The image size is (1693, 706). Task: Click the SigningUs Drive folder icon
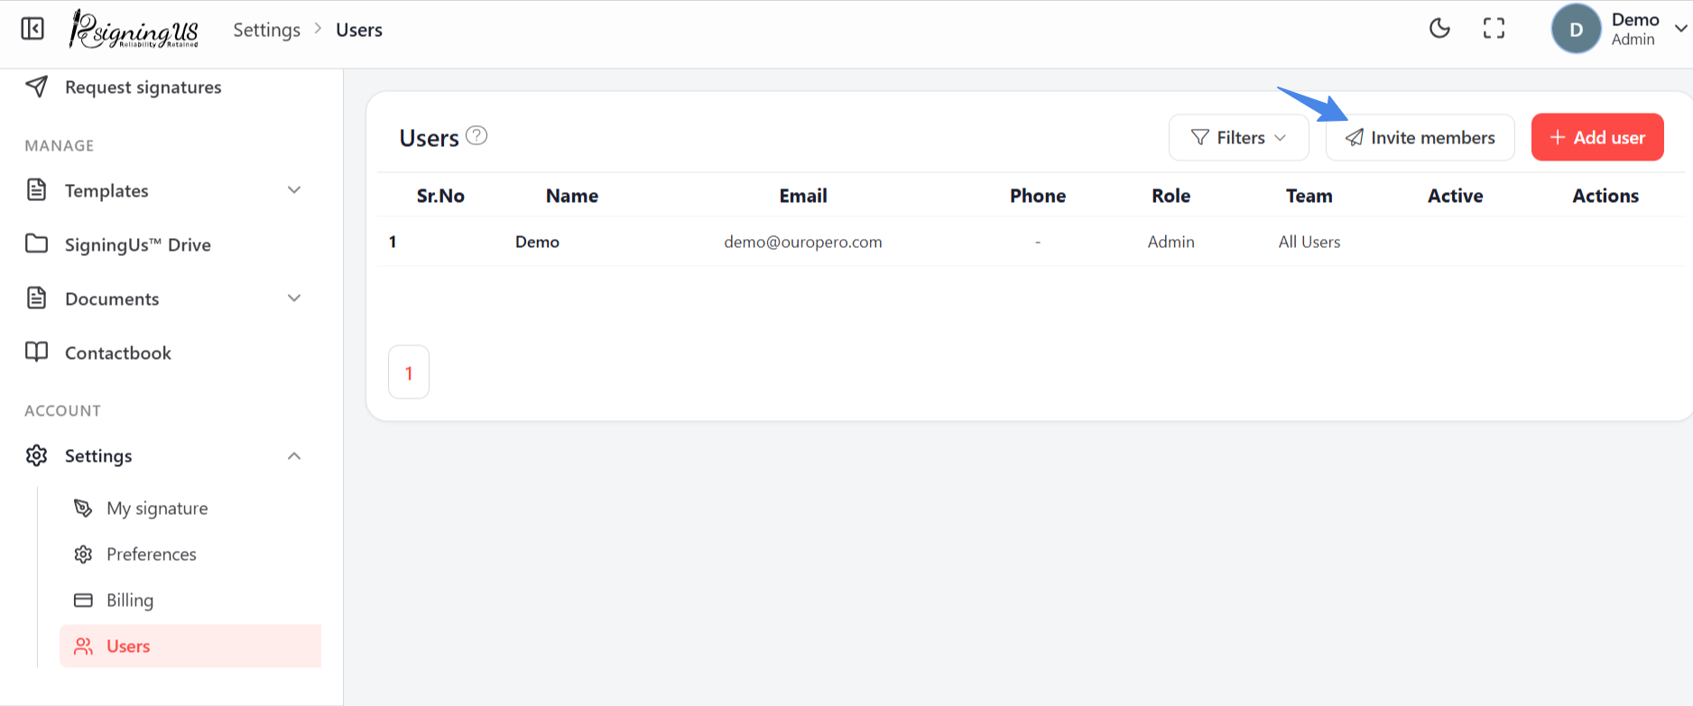36,243
